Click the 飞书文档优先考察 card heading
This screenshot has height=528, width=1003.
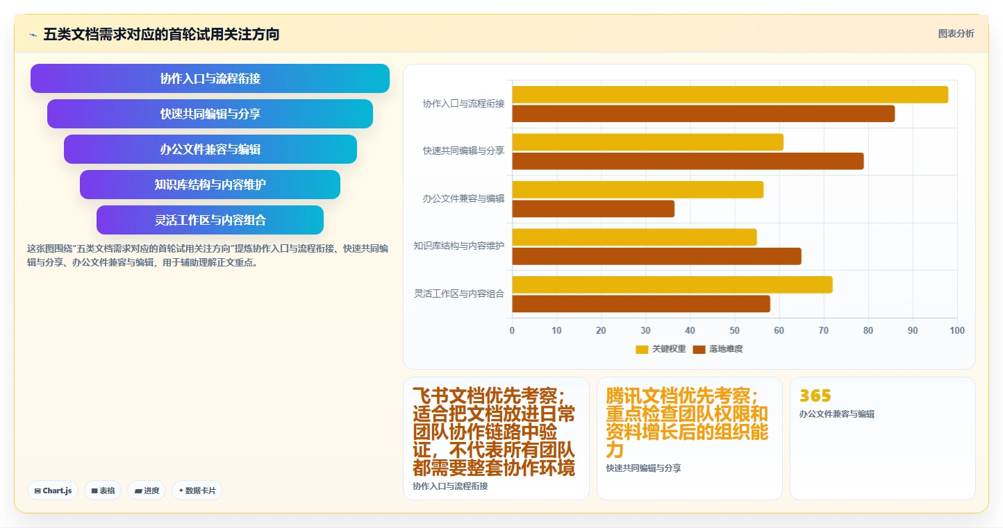point(494,432)
